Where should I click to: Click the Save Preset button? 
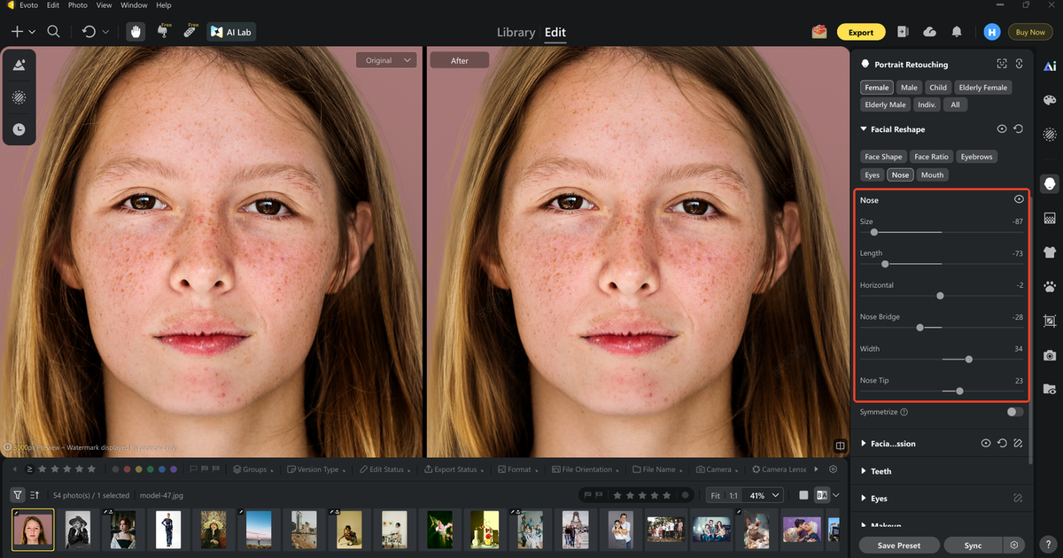click(x=898, y=546)
